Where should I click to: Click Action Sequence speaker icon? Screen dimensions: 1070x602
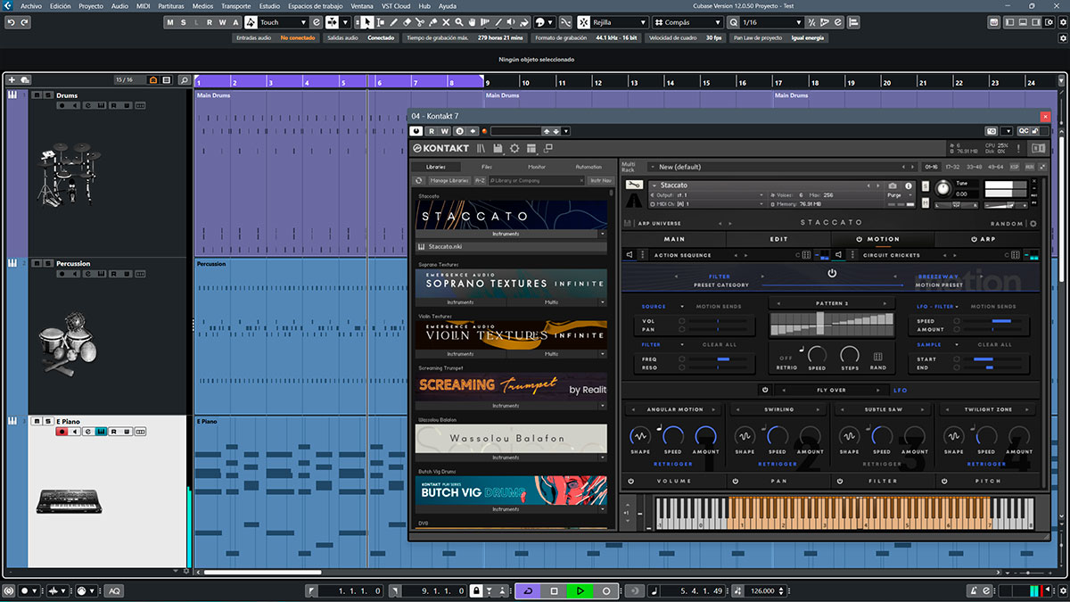click(x=630, y=255)
